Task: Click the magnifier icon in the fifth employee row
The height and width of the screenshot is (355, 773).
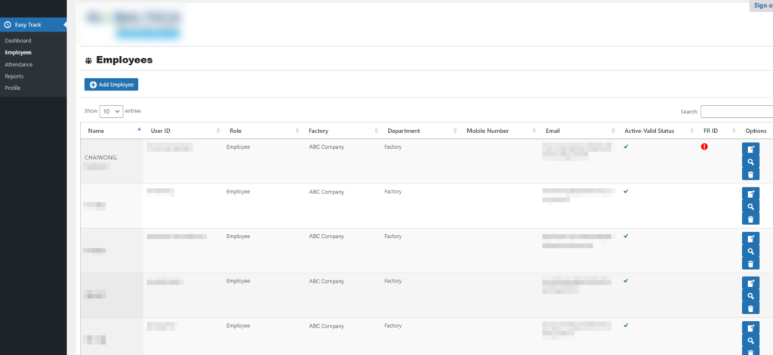Action: [x=750, y=341]
